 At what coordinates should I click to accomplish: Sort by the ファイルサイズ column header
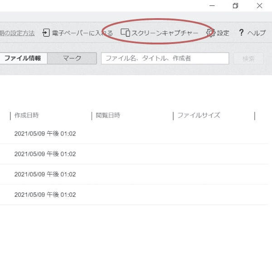point(199,115)
